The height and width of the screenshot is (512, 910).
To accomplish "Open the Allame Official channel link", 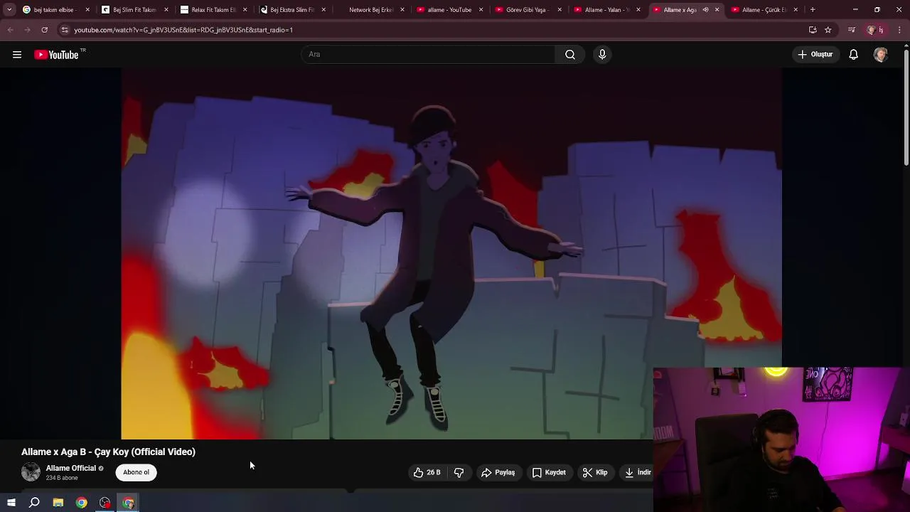I will (71, 468).
